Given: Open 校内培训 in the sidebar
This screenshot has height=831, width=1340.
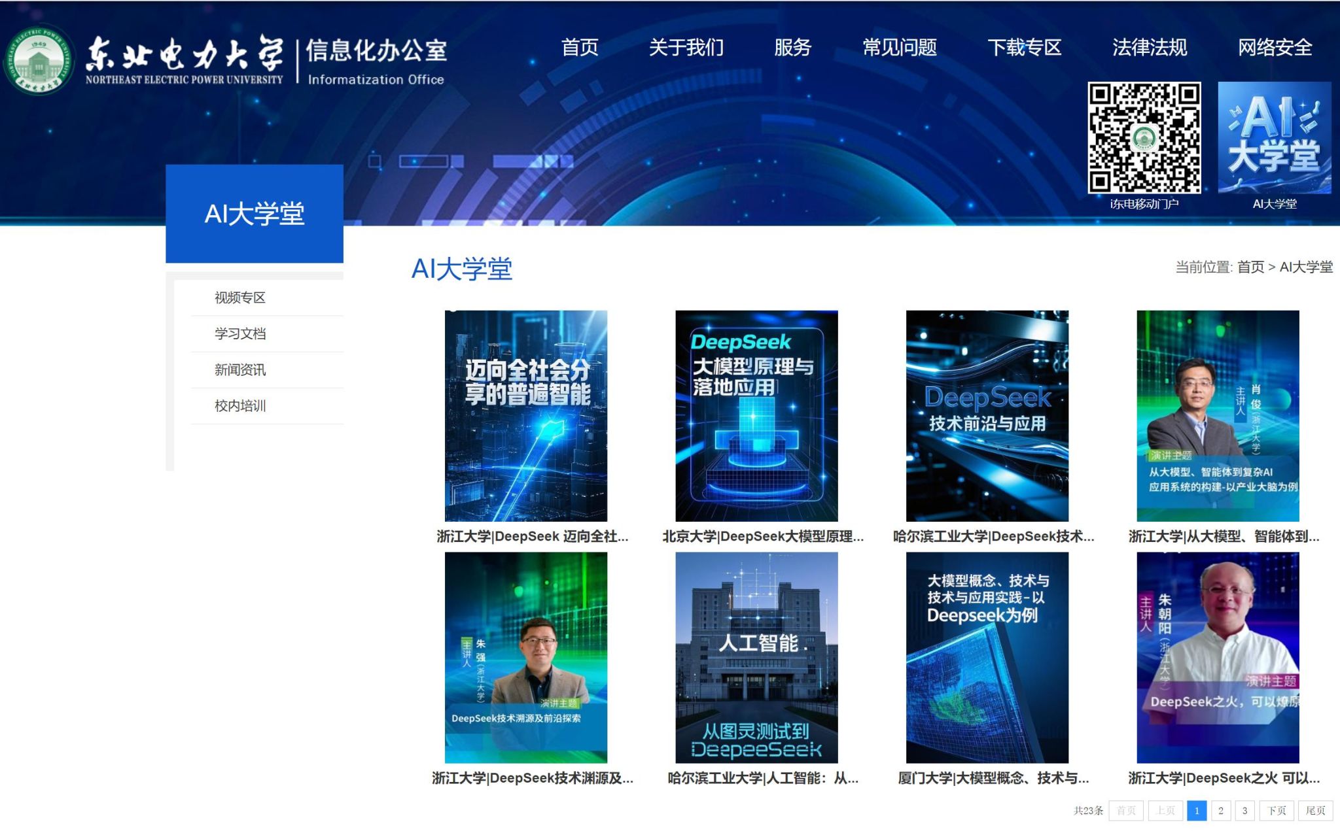Looking at the screenshot, I should tap(240, 405).
